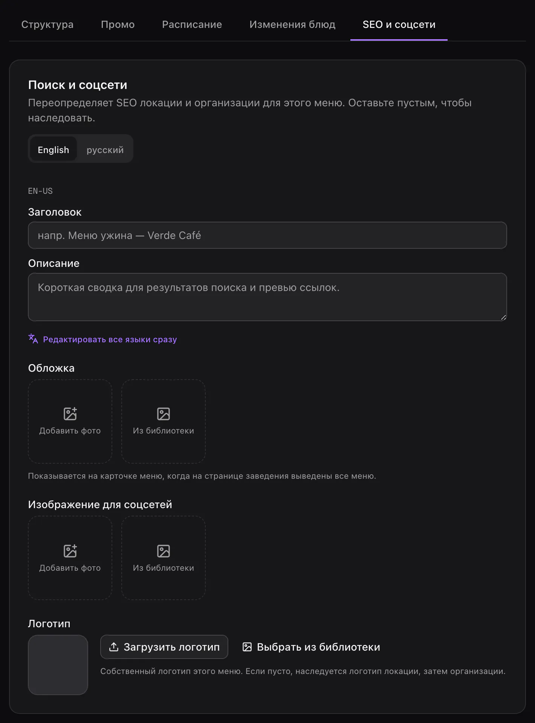Screen dimensions: 535x723
Task: Open the Расписание tab
Action: pyautogui.click(x=192, y=25)
